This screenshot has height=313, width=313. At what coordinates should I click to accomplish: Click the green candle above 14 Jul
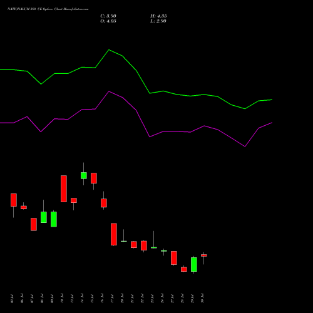tap(84, 175)
